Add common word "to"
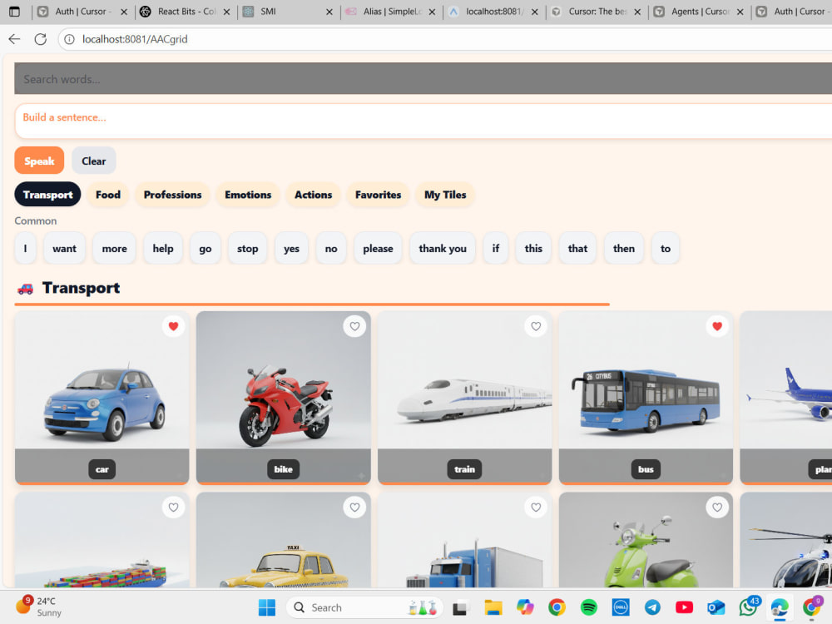Viewport: 832px width, 624px height. [x=666, y=248]
